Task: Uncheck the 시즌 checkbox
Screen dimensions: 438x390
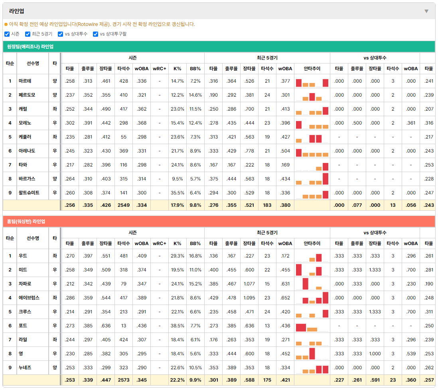Action: tap(7, 34)
